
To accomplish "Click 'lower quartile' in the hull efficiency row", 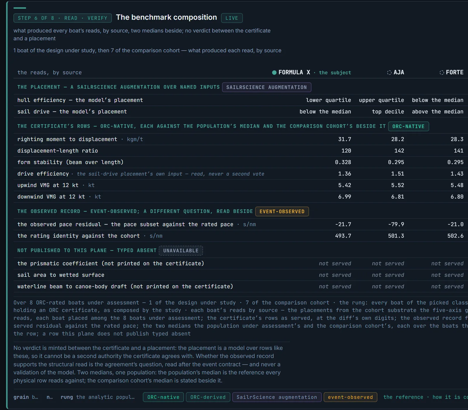I will [x=328, y=100].
